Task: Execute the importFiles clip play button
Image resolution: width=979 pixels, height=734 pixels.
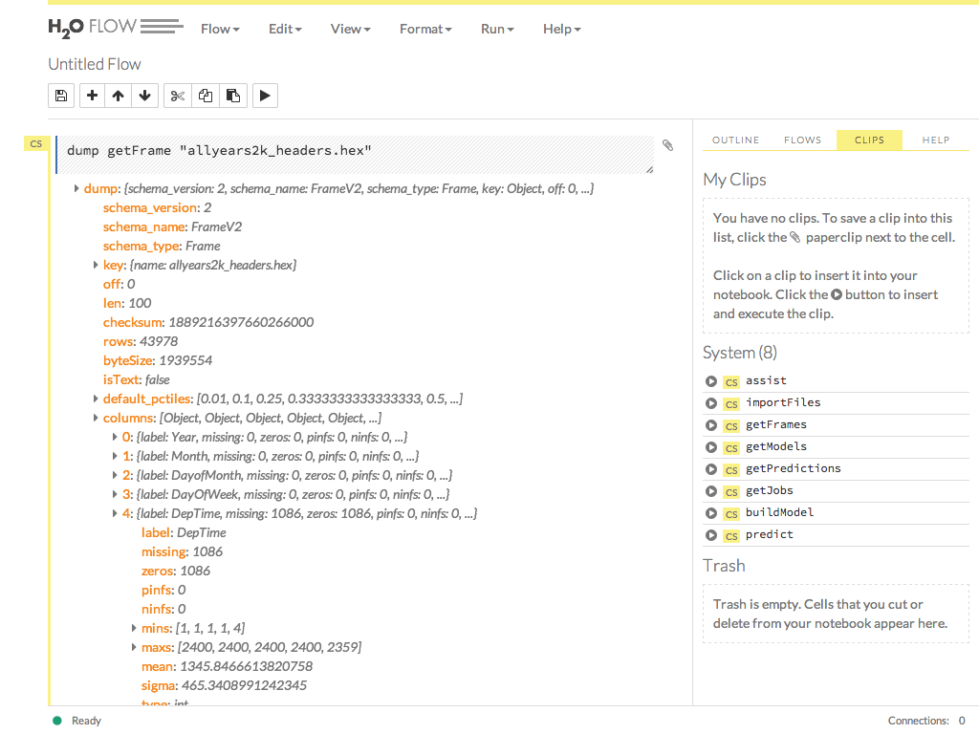Action: pos(710,403)
